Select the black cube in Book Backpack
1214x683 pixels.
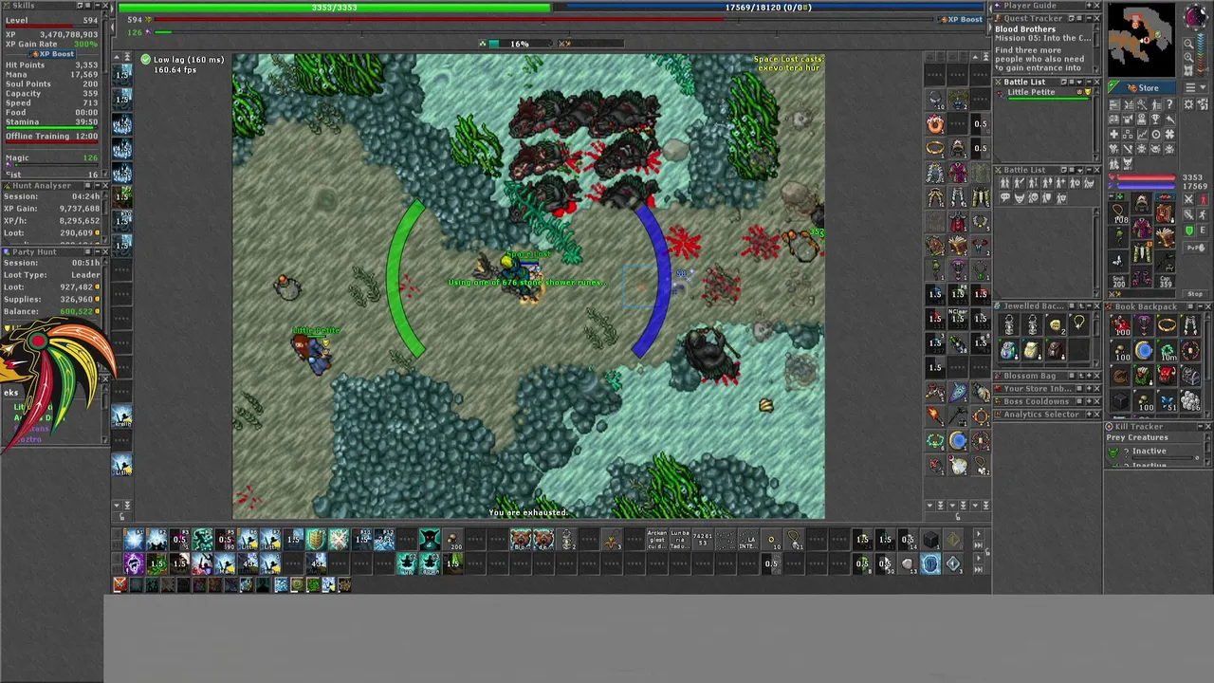(x=1121, y=401)
